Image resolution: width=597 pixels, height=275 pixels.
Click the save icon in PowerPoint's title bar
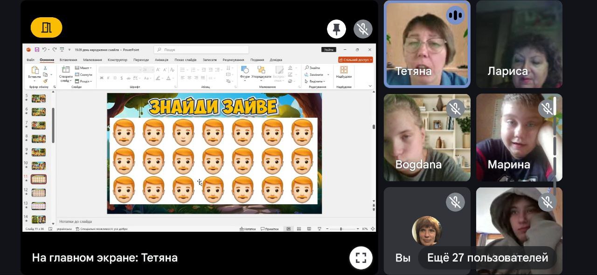pyautogui.click(x=36, y=50)
